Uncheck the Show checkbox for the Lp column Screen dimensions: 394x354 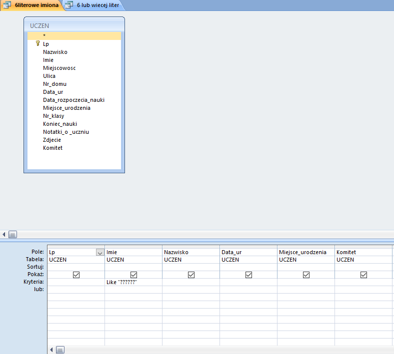click(76, 275)
